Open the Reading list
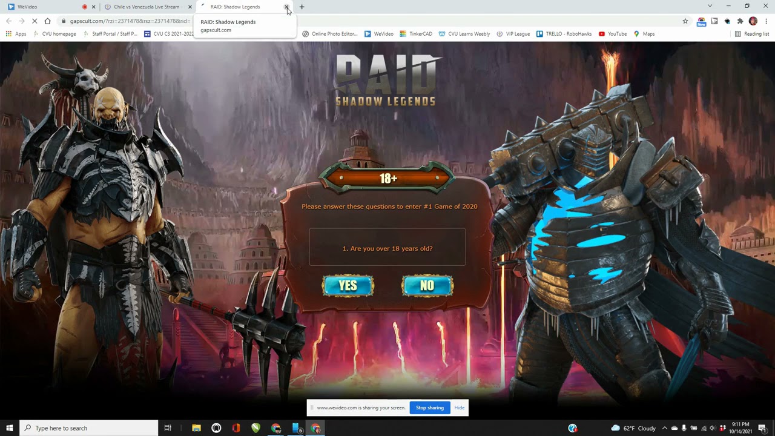Screen dimensions: 775x436 pos(752,34)
